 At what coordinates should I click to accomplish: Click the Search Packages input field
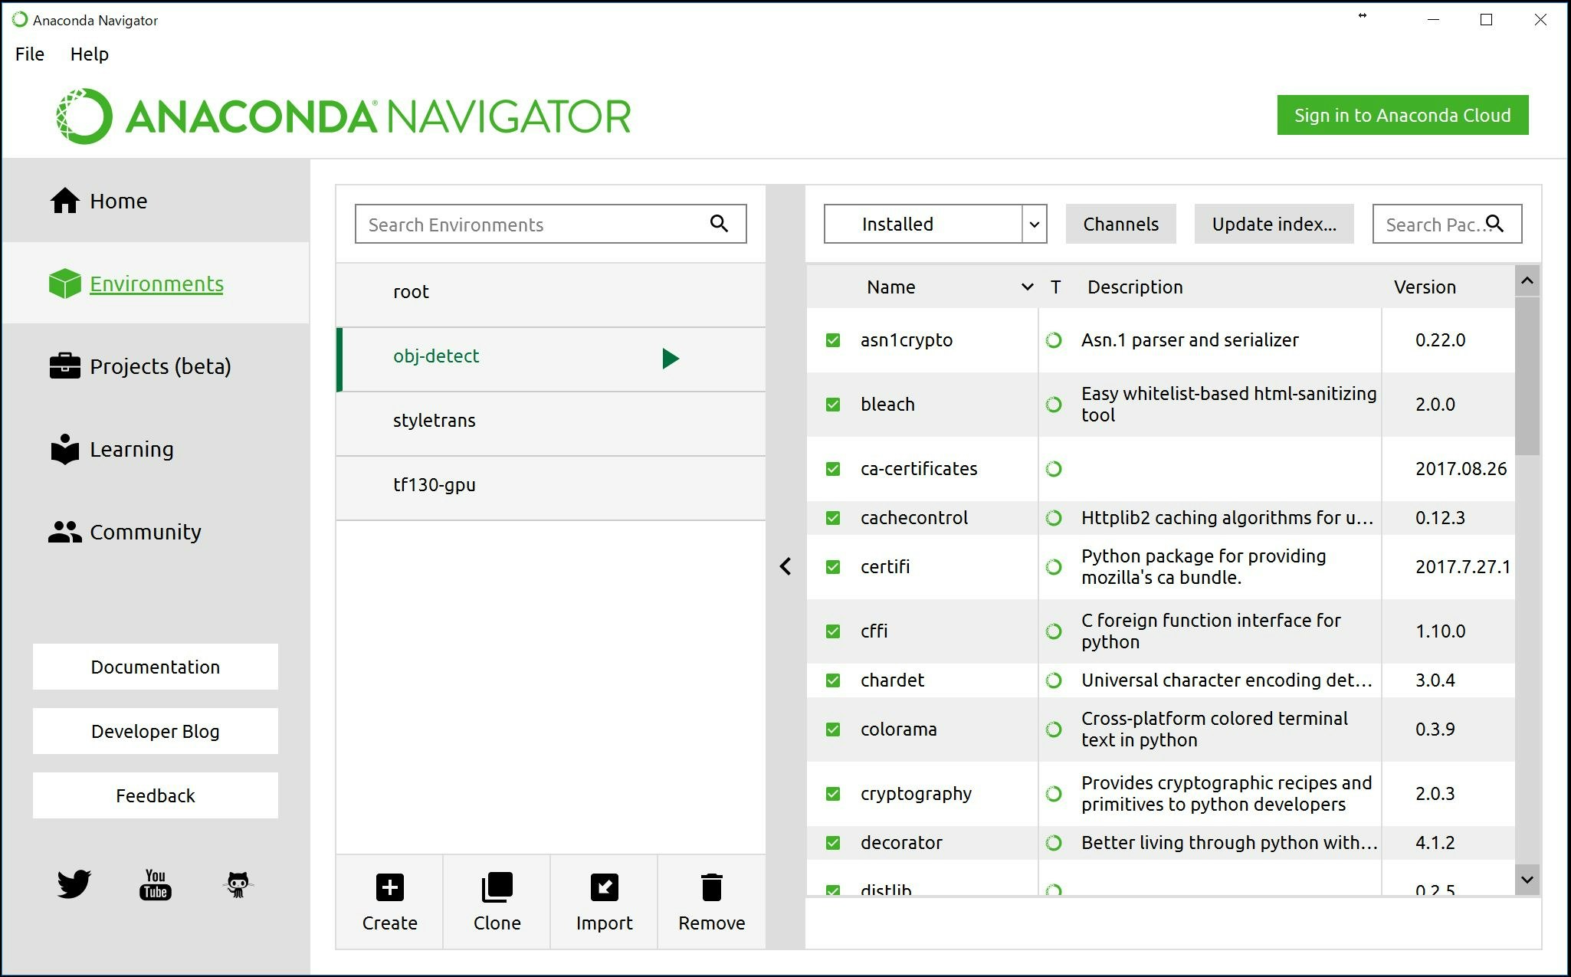pyautogui.click(x=1445, y=224)
